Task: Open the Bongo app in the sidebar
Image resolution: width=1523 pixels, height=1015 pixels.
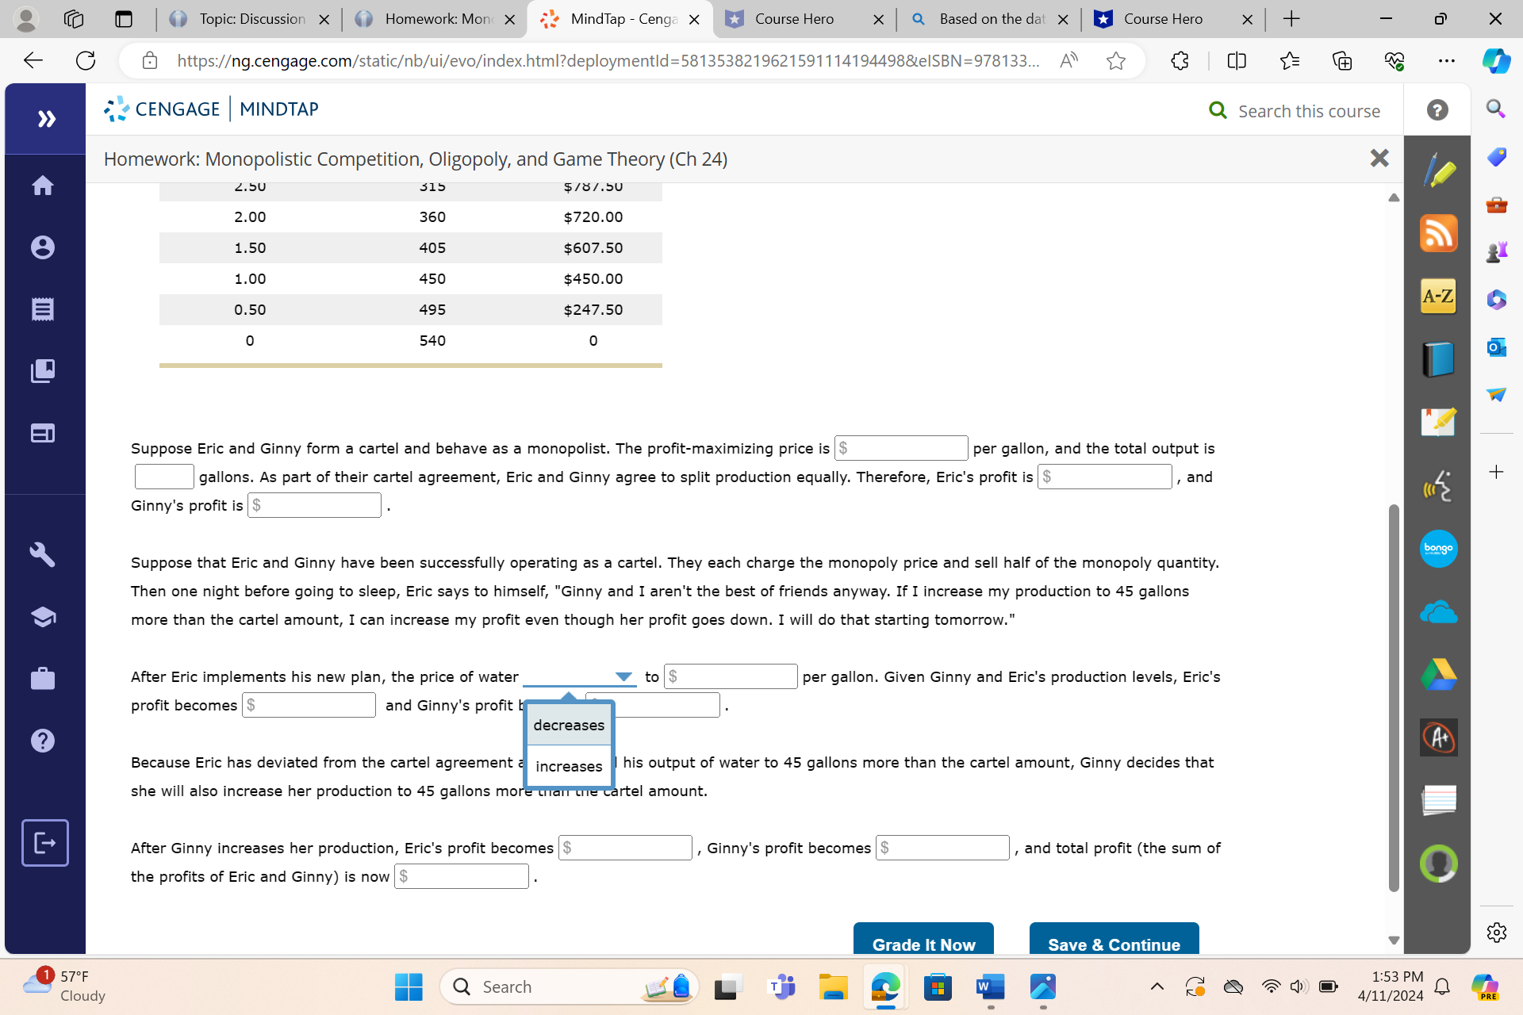Action: 1438,549
